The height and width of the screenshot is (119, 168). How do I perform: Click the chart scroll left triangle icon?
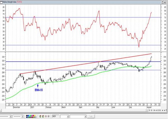pyautogui.click(x=162, y=110)
